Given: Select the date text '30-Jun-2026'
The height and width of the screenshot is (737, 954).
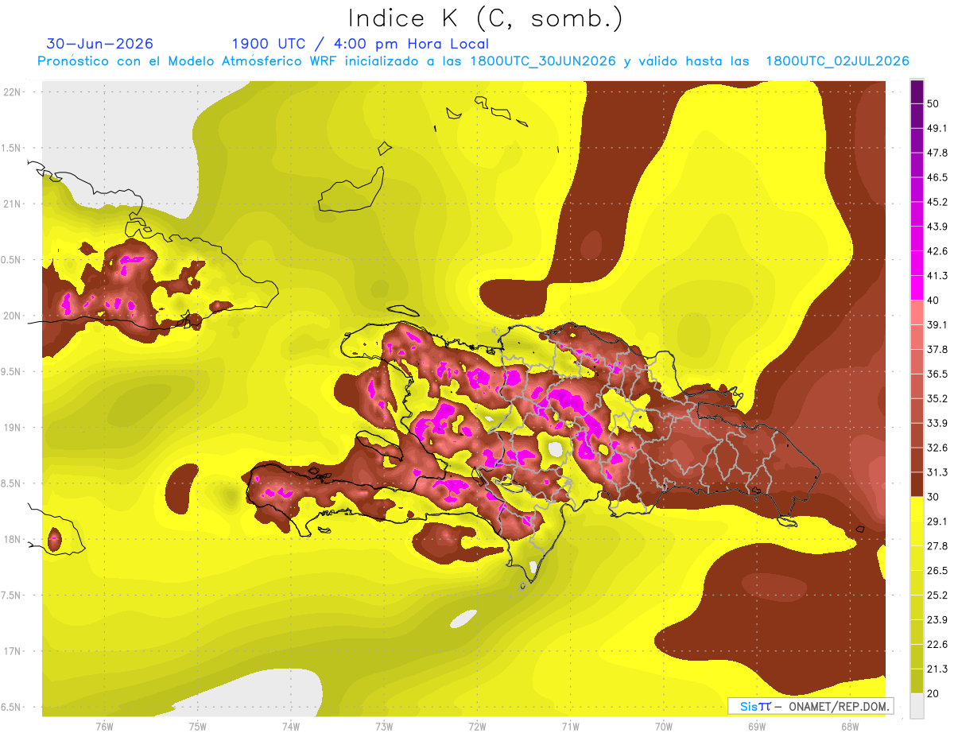Looking at the screenshot, I should click(x=100, y=44).
